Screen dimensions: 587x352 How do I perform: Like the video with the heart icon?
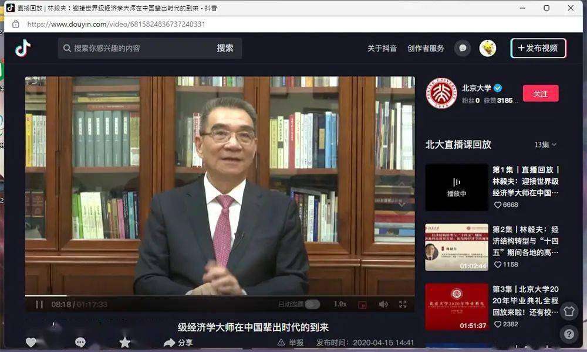pos(31,341)
